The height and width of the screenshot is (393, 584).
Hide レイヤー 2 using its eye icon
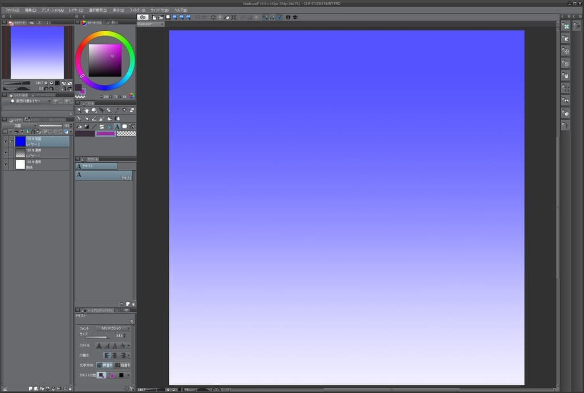(6, 141)
